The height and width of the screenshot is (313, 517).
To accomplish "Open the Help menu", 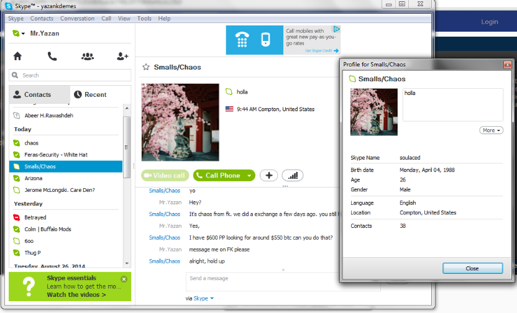I will coord(164,19).
